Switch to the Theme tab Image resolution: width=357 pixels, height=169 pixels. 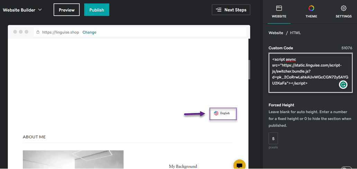[311, 12]
